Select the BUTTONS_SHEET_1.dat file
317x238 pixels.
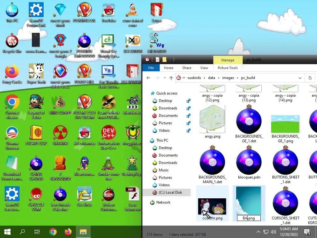(285, 165)
